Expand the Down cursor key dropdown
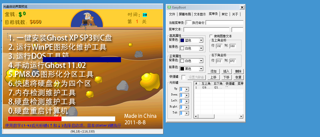Image resolution: width=320 pixels, height=137 pixels. pos(187,95)
